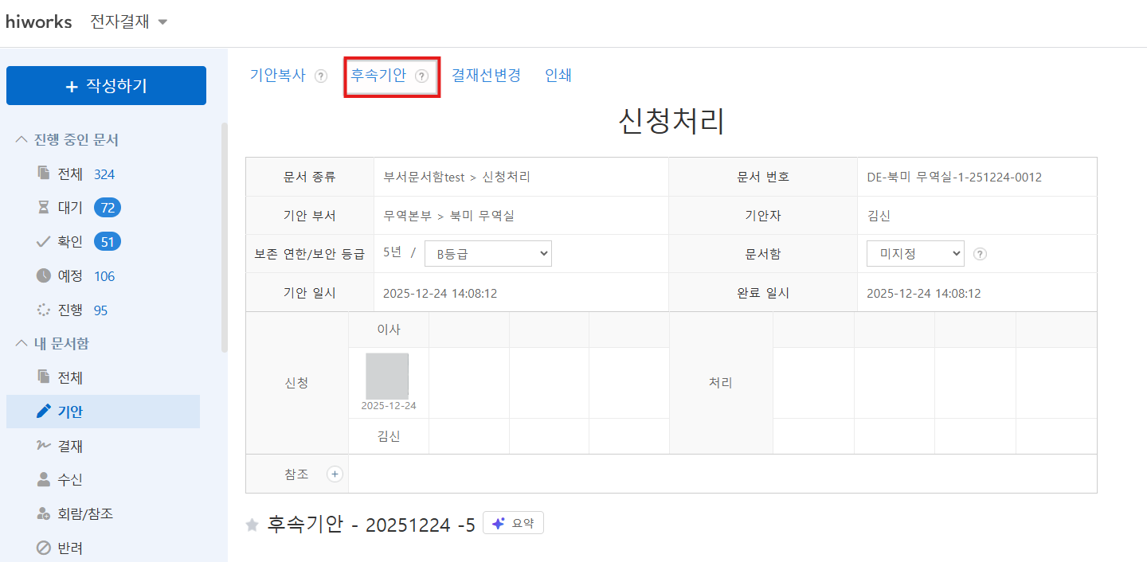Open the 미지정 document box dropdown
Image resolution: width=1147 pixels, height=562 pixels.
pyautogui.click(x=915, y=254)
